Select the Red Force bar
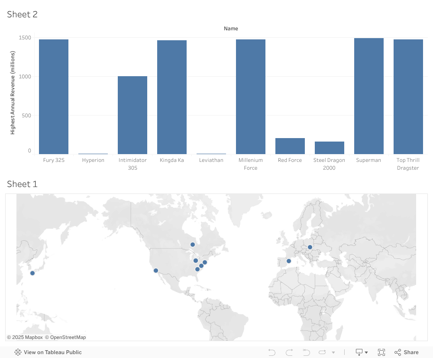433x358 pixels. click(290, 146)
